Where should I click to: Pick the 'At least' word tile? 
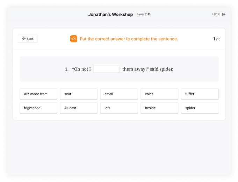tap(79, 108)
